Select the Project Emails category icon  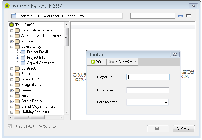(x=23, y=52)
